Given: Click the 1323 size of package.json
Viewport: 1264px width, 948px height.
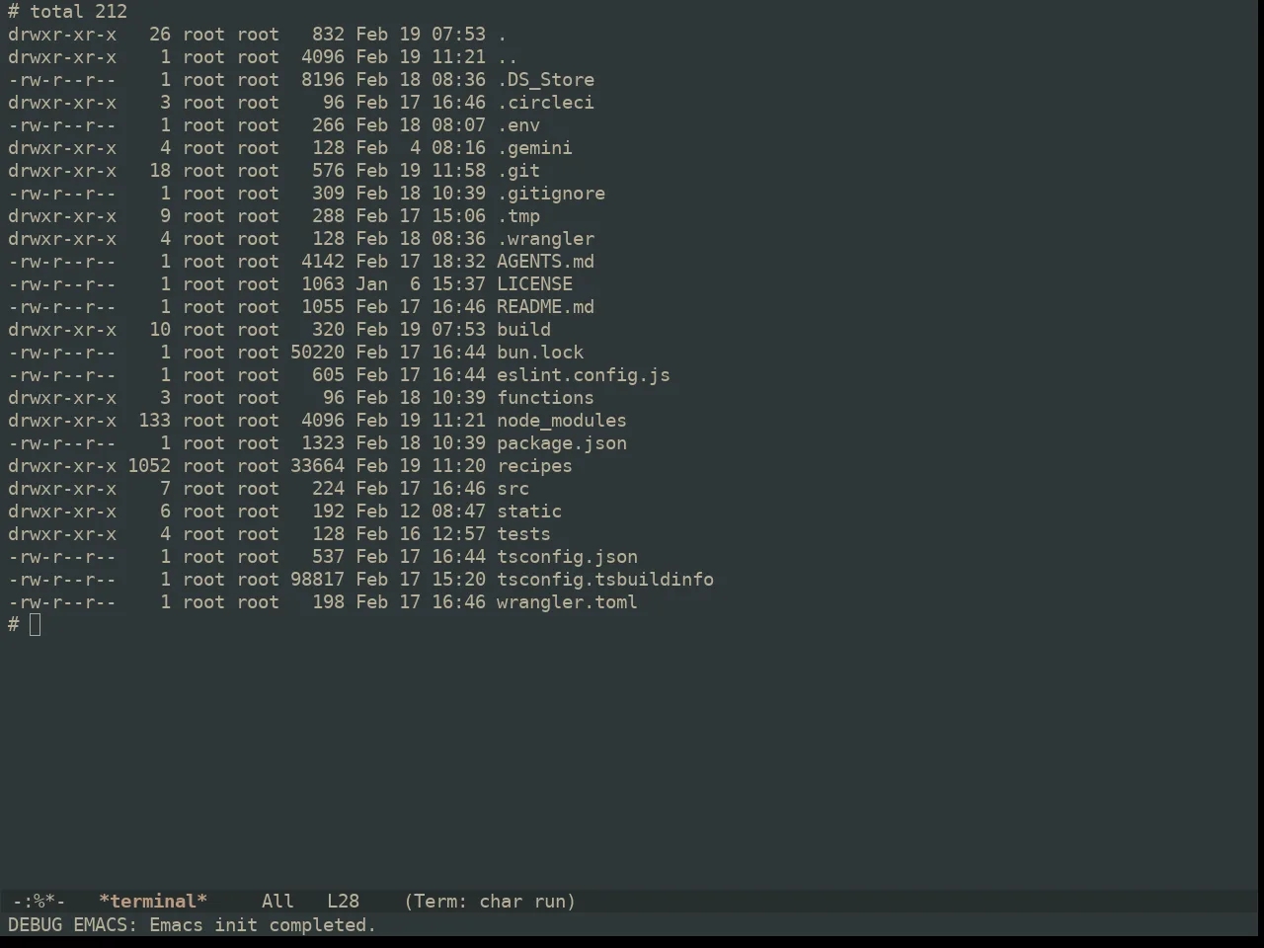Looking at the screenshot, I should tap(323, 443).
